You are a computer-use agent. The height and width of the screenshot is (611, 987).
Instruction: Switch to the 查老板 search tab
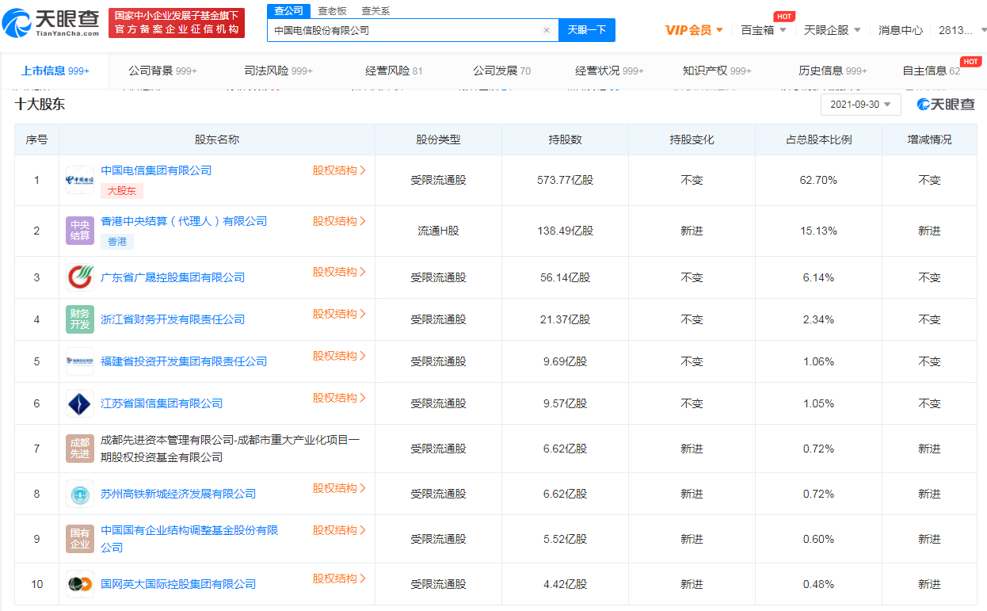pyautogui.click(x=333, y=11)
